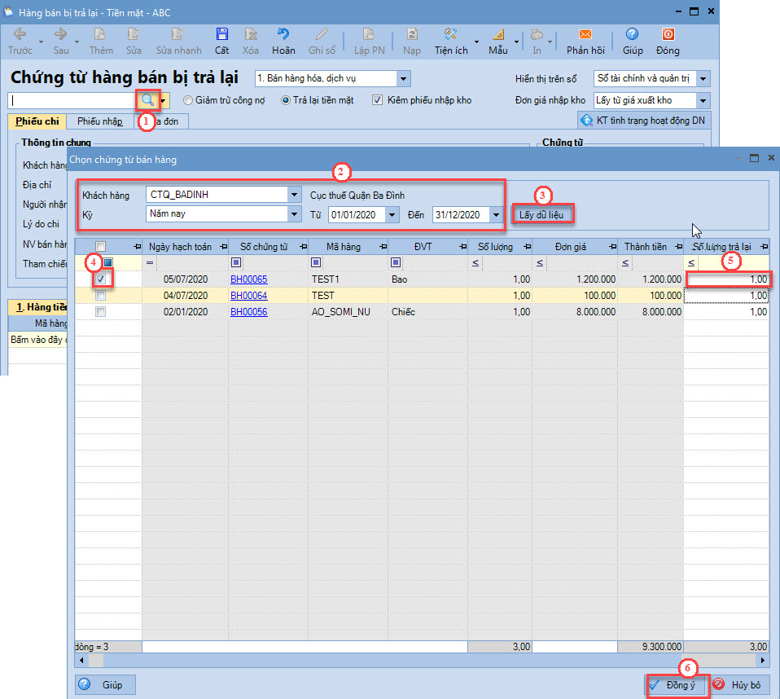Screen dimensions: 780x699
Task: Check the BH00056 row checkbox
Action: click(x=100, y=312)
